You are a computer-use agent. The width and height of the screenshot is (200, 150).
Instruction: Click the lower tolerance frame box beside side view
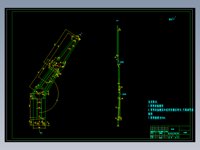point(124,94)
